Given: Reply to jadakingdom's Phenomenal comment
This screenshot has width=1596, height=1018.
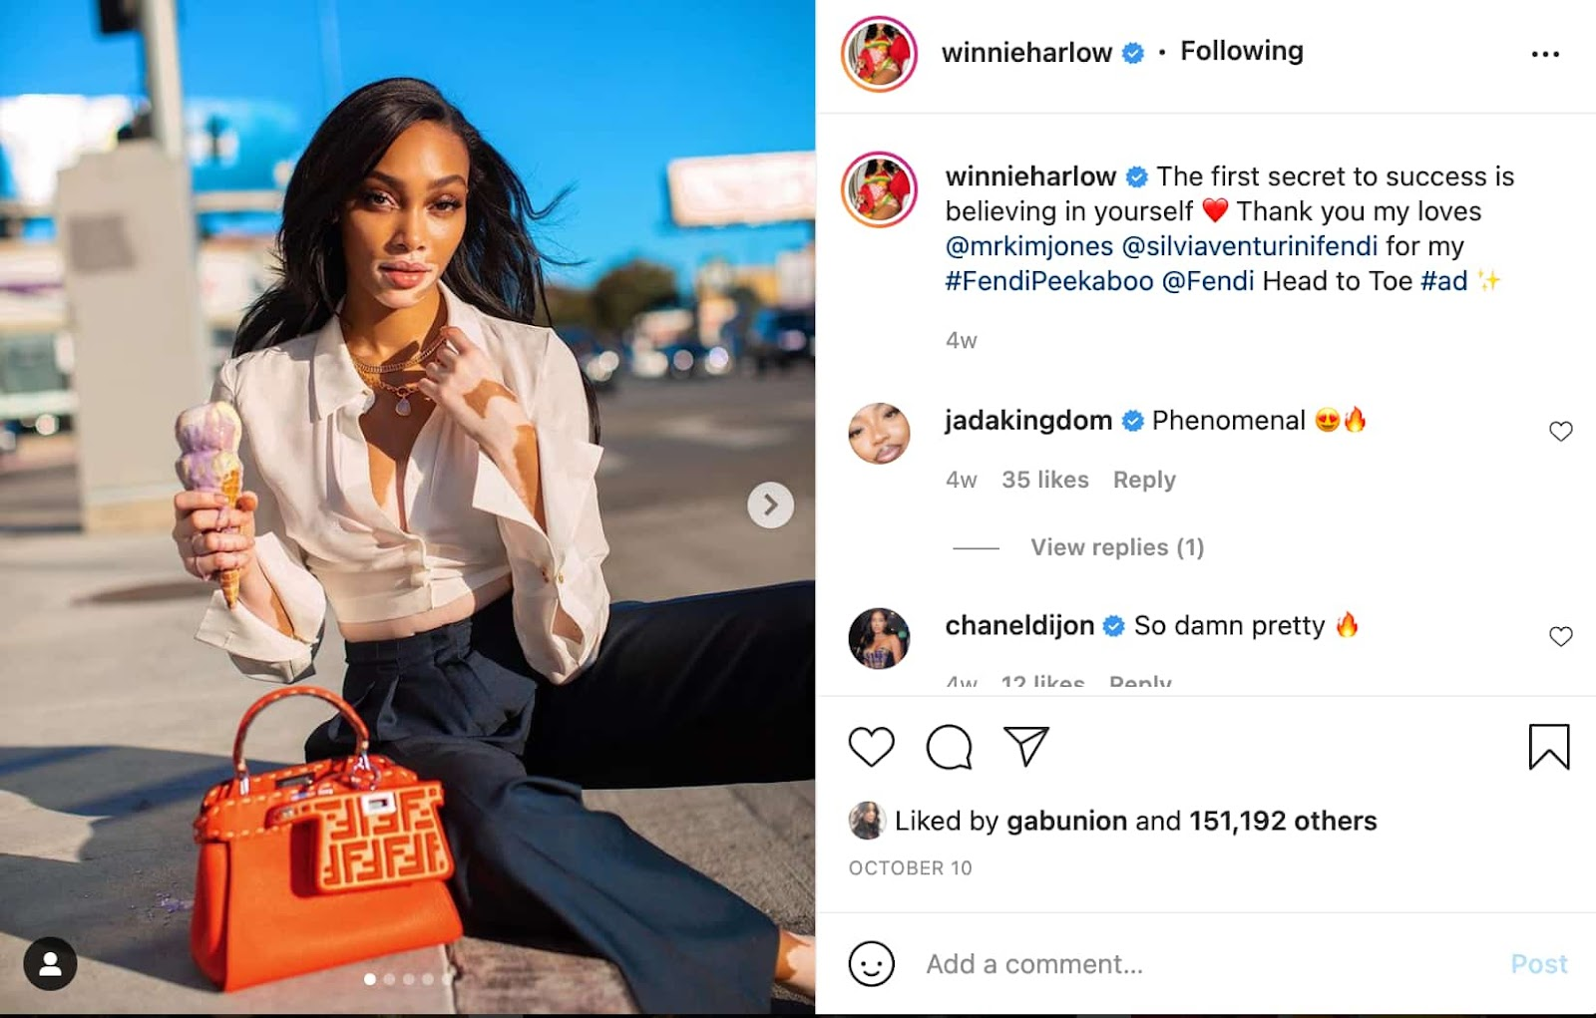Looking at the screenshot, I should 1144,480.
